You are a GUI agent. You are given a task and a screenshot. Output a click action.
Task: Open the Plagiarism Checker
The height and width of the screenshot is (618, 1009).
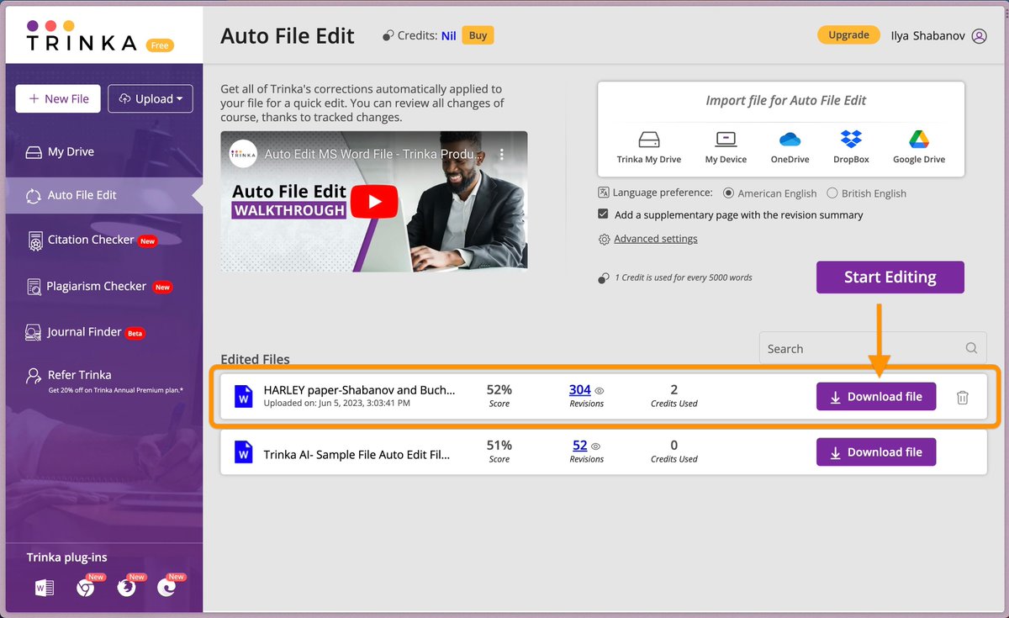(x=95, y=286)
